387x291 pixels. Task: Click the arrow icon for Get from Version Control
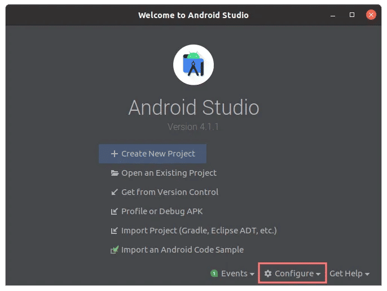click(115, 192)
